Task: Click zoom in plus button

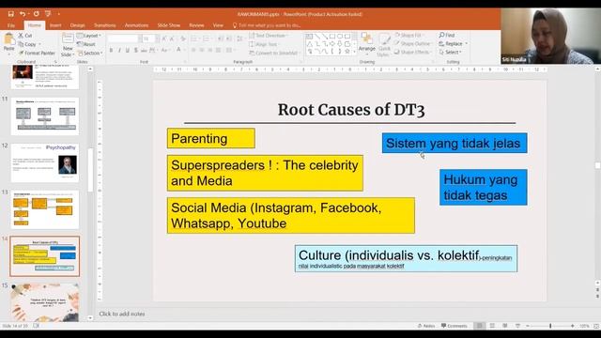Action: pos(573,326)
